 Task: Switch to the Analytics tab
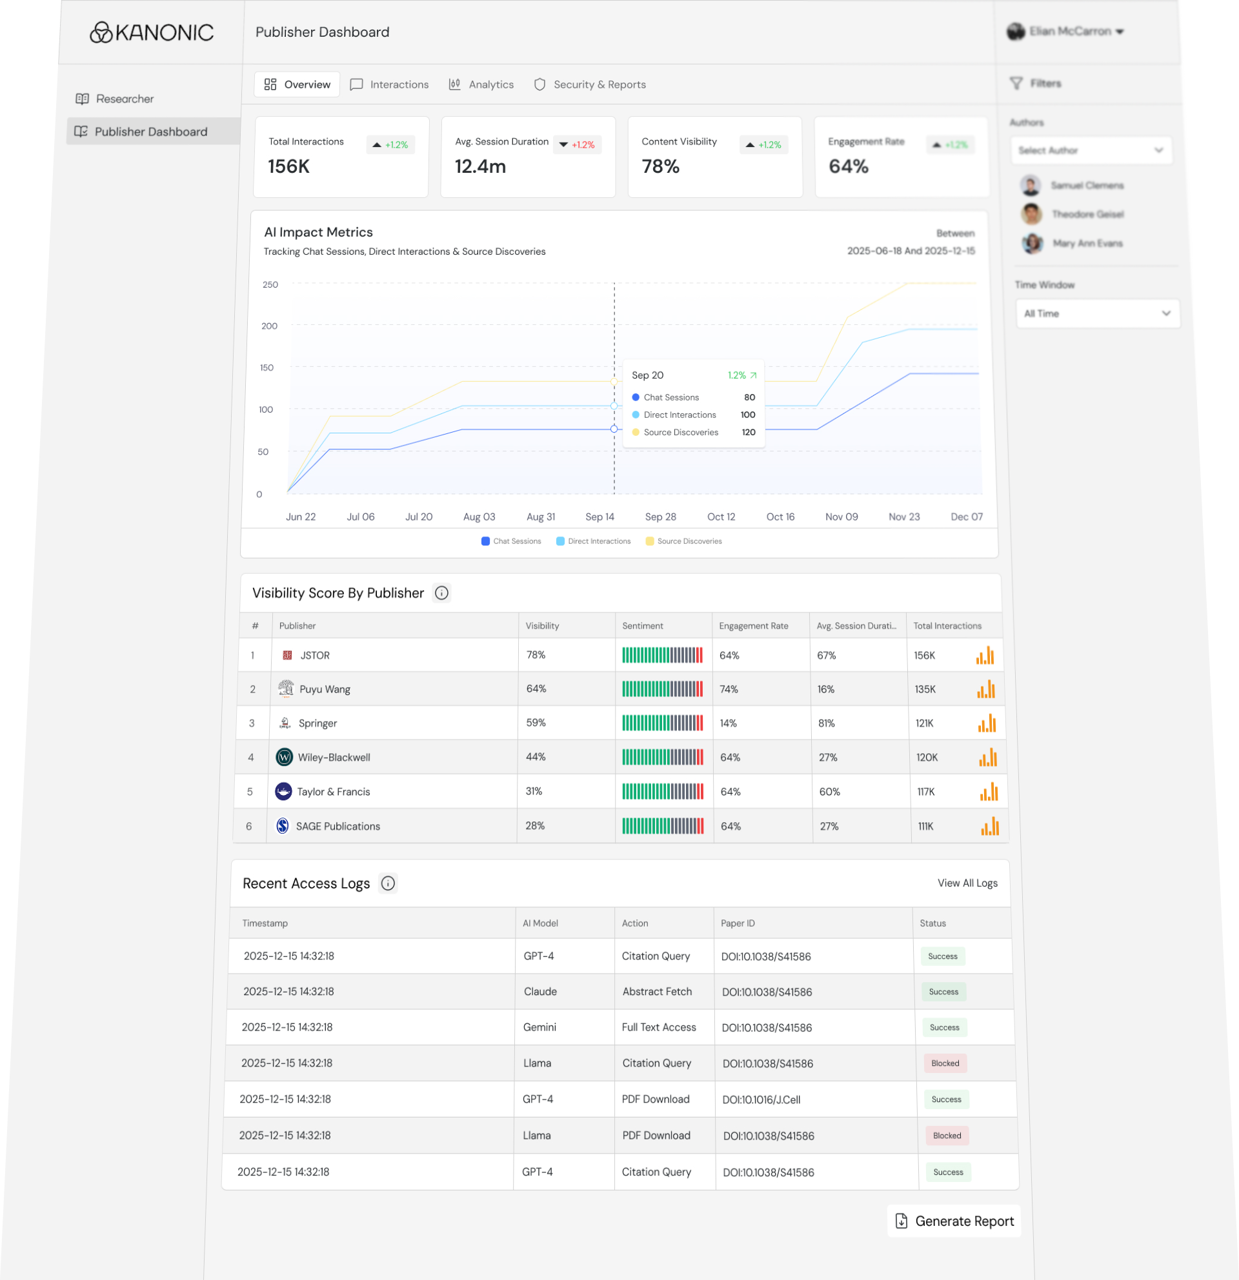(x=481, y=84)
